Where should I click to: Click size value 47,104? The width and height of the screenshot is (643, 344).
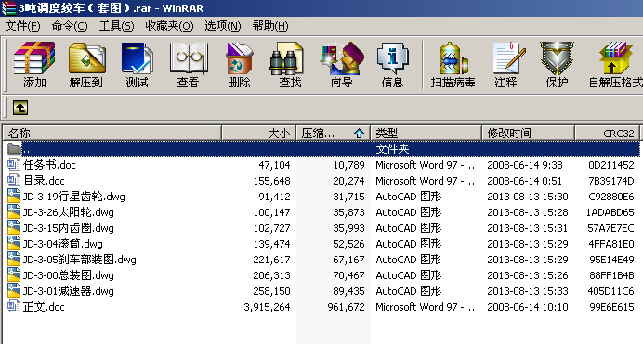point(274,165)
